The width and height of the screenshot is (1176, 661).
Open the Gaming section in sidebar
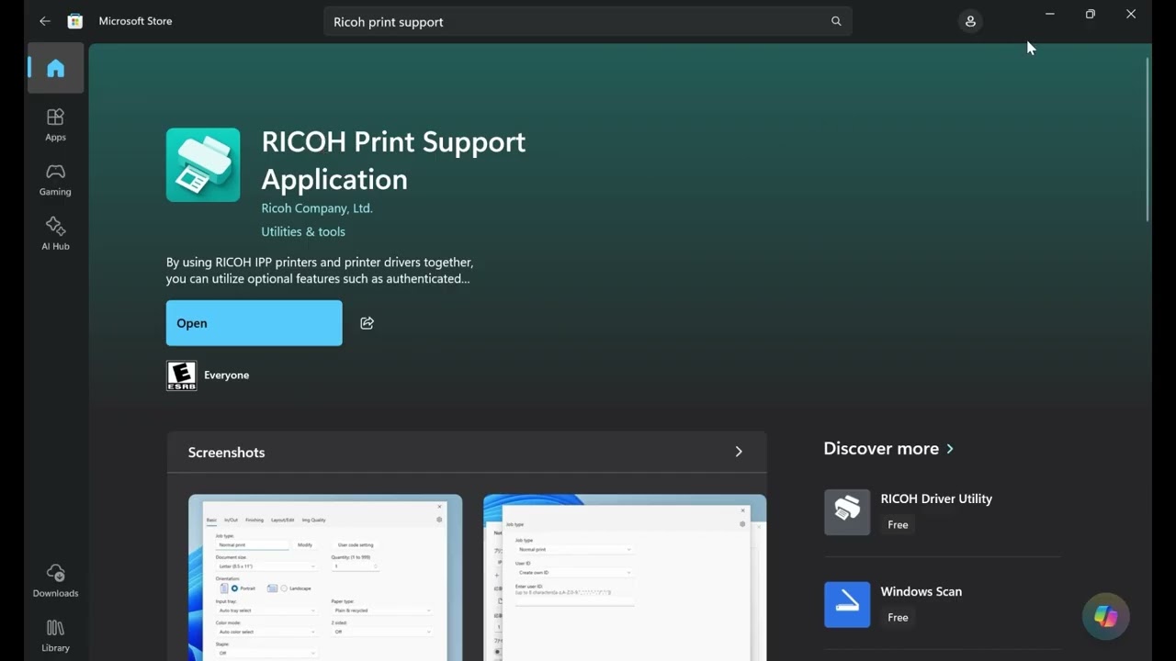56,180
